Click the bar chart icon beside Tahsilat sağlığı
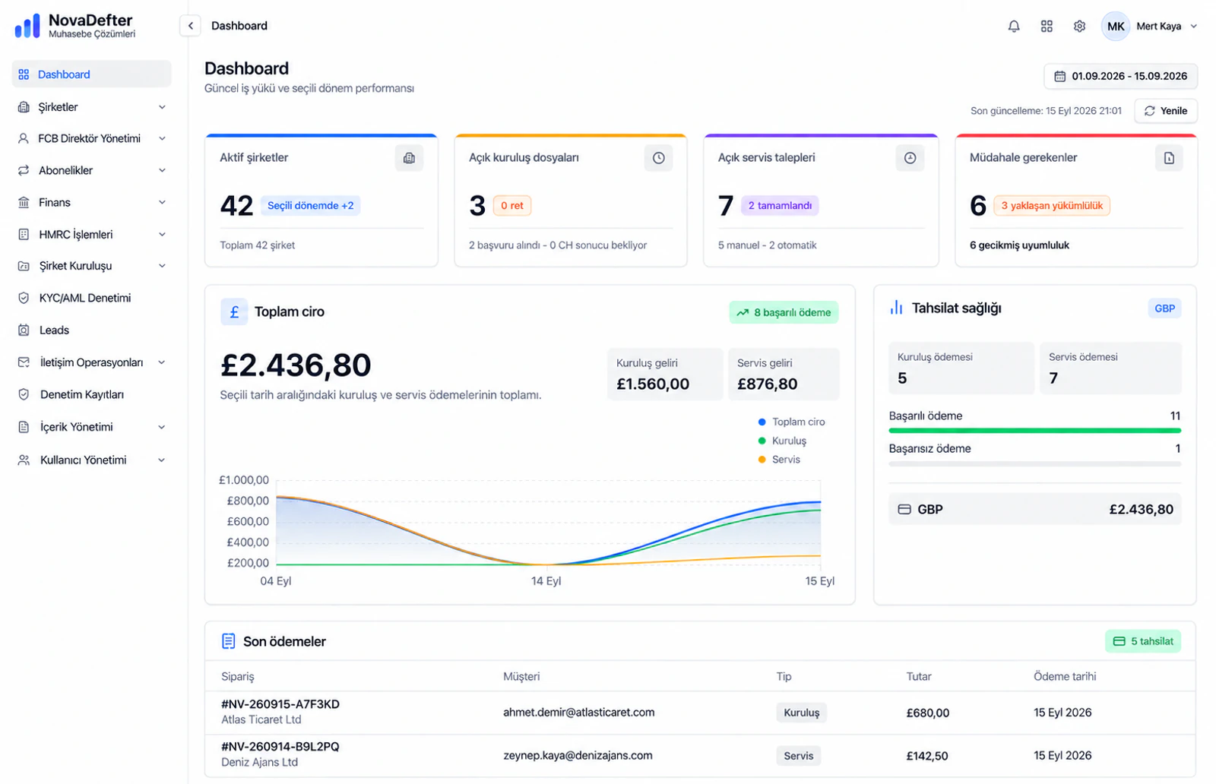This screenshot has height=784, width=1216. tap(897, 308)
